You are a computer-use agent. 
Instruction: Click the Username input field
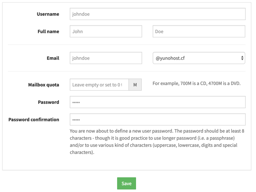click(157, 14)
